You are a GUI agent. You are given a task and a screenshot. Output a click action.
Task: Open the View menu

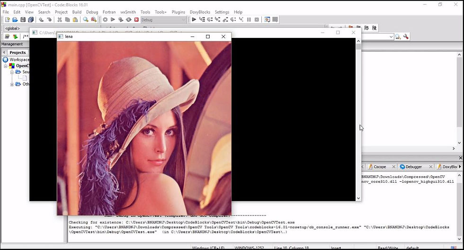coord(29,12)
